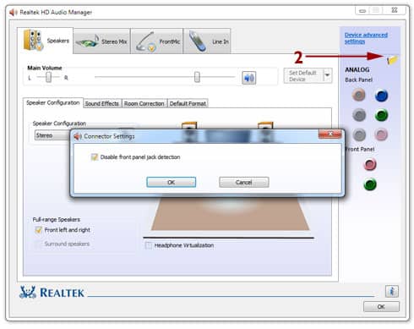Open the Default Format sub-tab

pos(188,103)
